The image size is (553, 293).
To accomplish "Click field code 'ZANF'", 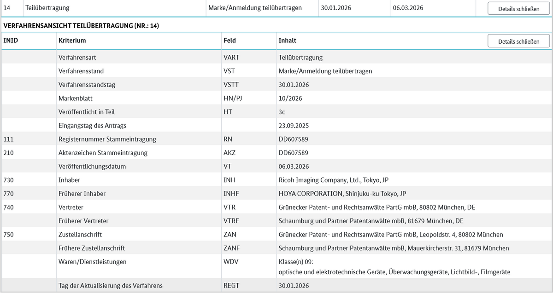I will tap(232, 248).
